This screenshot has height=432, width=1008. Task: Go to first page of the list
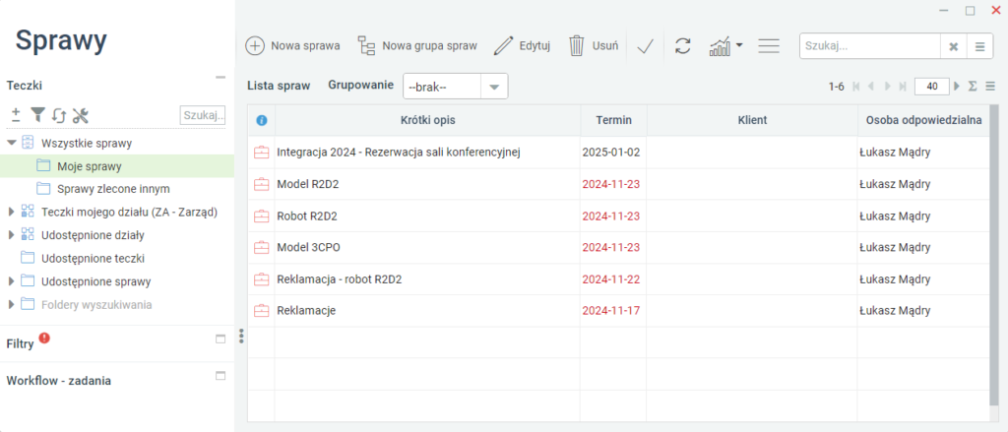(855, 87)
